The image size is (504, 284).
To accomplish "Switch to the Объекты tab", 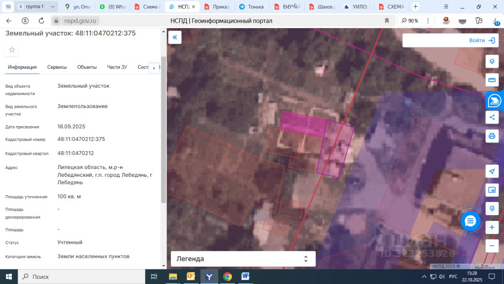I will click(x=87, y=67).
